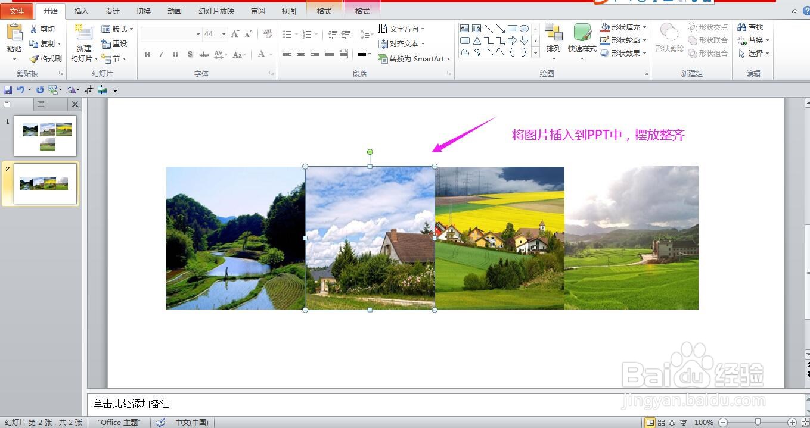Viewport: 810px width, 428px height.
Task: Click the Redo/Repeat icon in quick access toolbar
Action: click(40, 90)
